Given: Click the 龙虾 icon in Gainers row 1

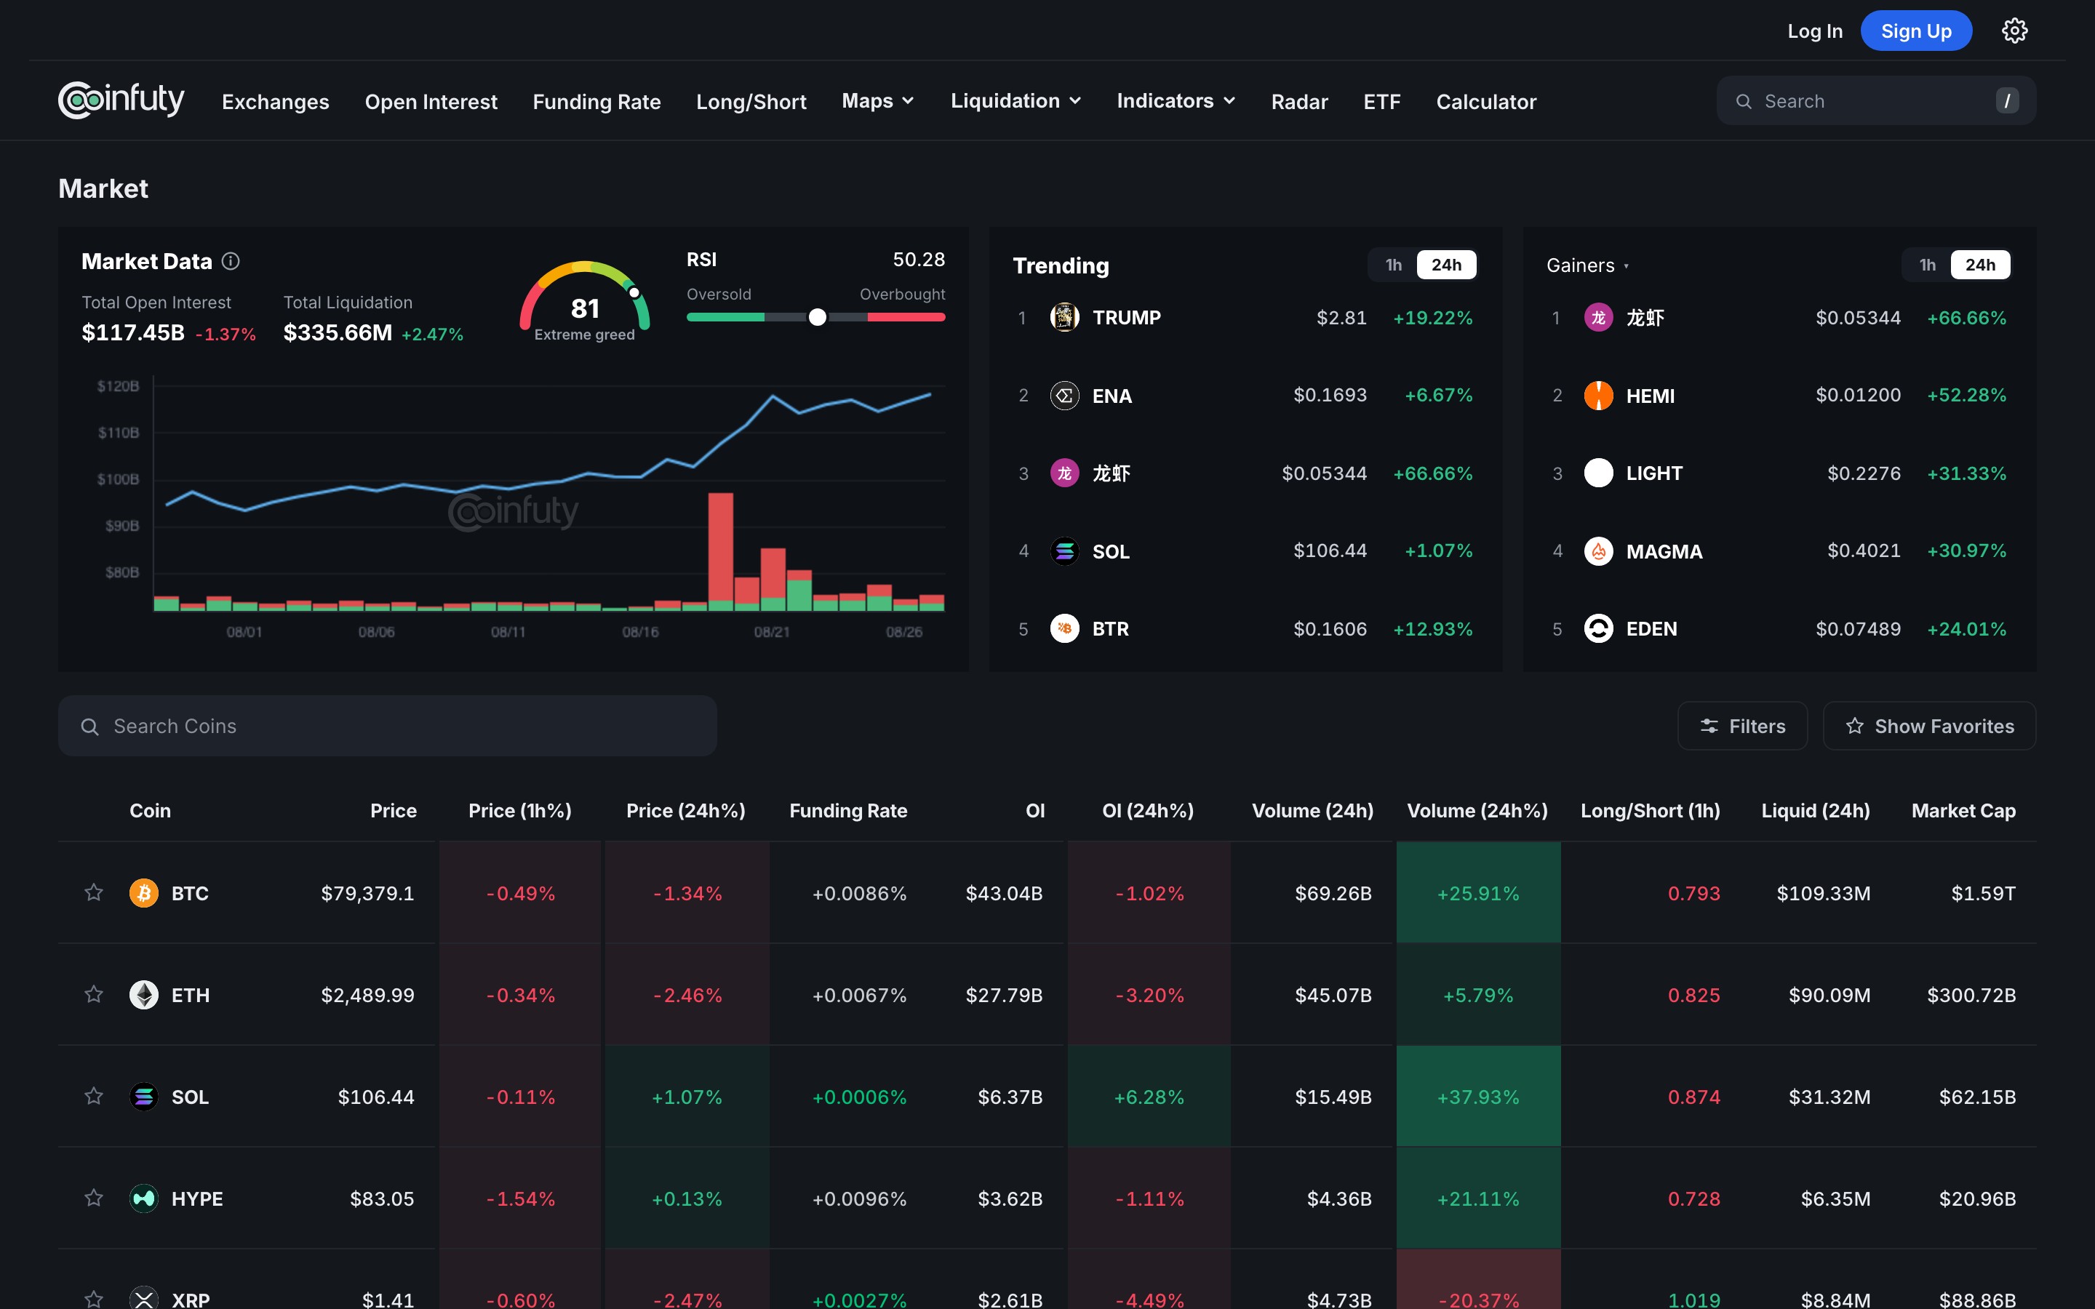Looking at the screenshot, I should point(1598,318).
